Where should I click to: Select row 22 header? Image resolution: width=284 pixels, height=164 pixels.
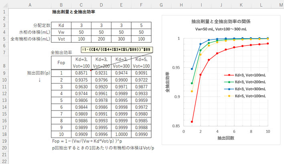(x=4, y=161)
